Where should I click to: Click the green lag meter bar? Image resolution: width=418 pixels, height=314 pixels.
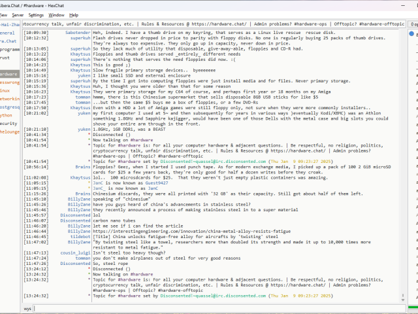point(413,308)
